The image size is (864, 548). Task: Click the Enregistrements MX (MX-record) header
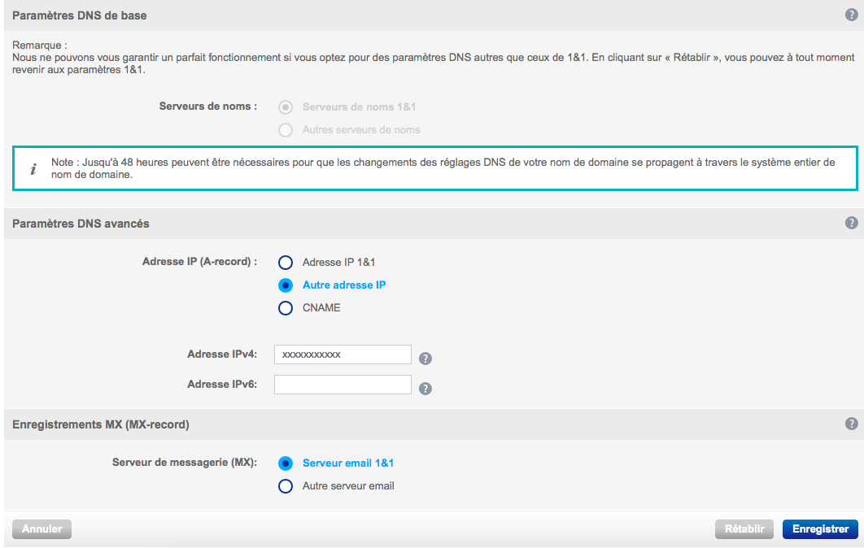[100, 424]
